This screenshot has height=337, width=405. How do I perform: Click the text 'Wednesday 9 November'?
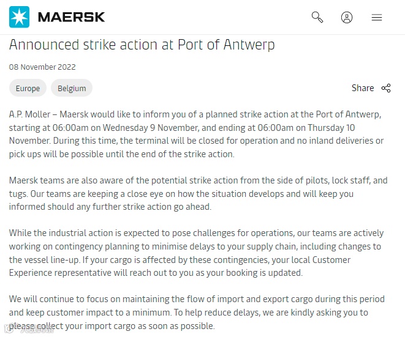pyautogui.click(x=151, y=128)
